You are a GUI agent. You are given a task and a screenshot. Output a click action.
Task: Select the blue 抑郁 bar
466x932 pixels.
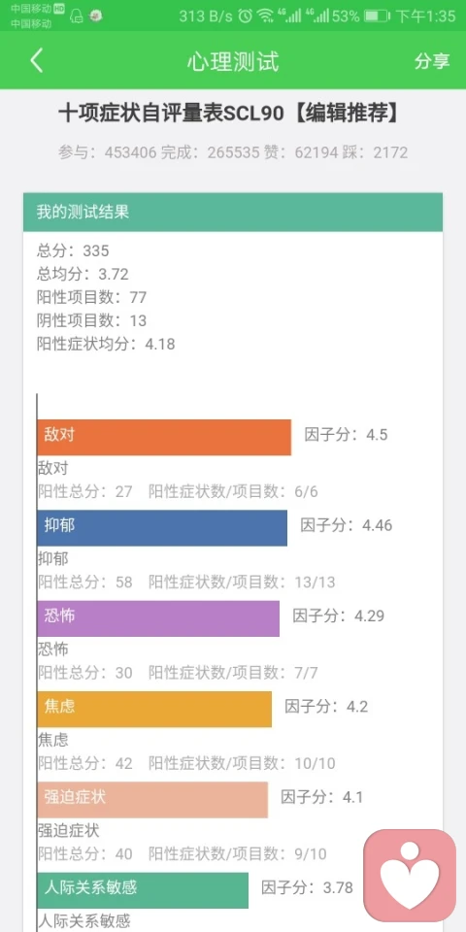162,528
